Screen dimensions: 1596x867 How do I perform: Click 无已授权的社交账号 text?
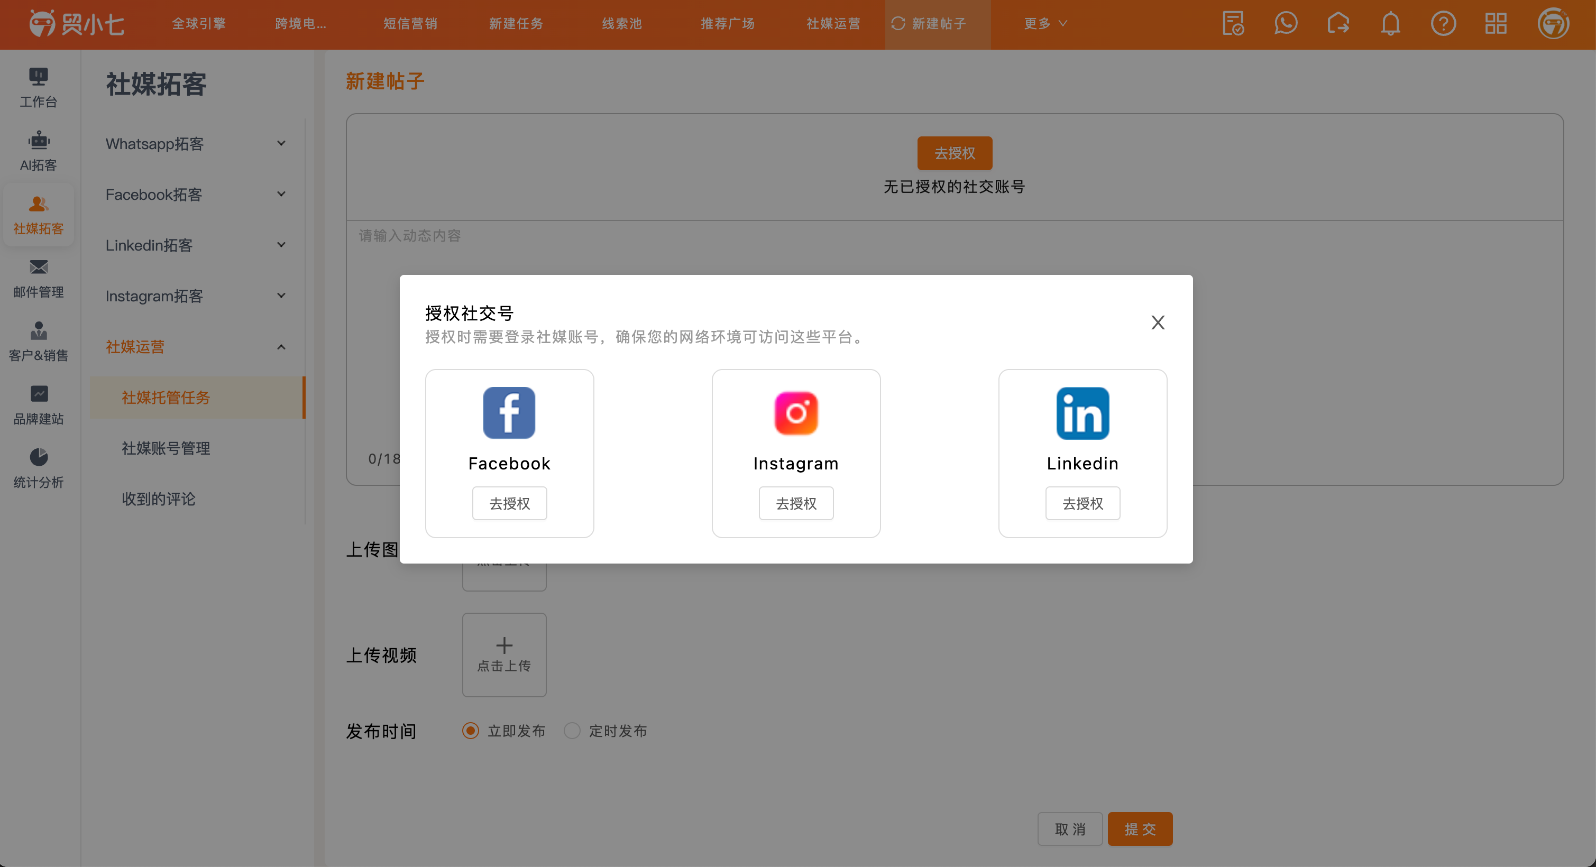954,187
